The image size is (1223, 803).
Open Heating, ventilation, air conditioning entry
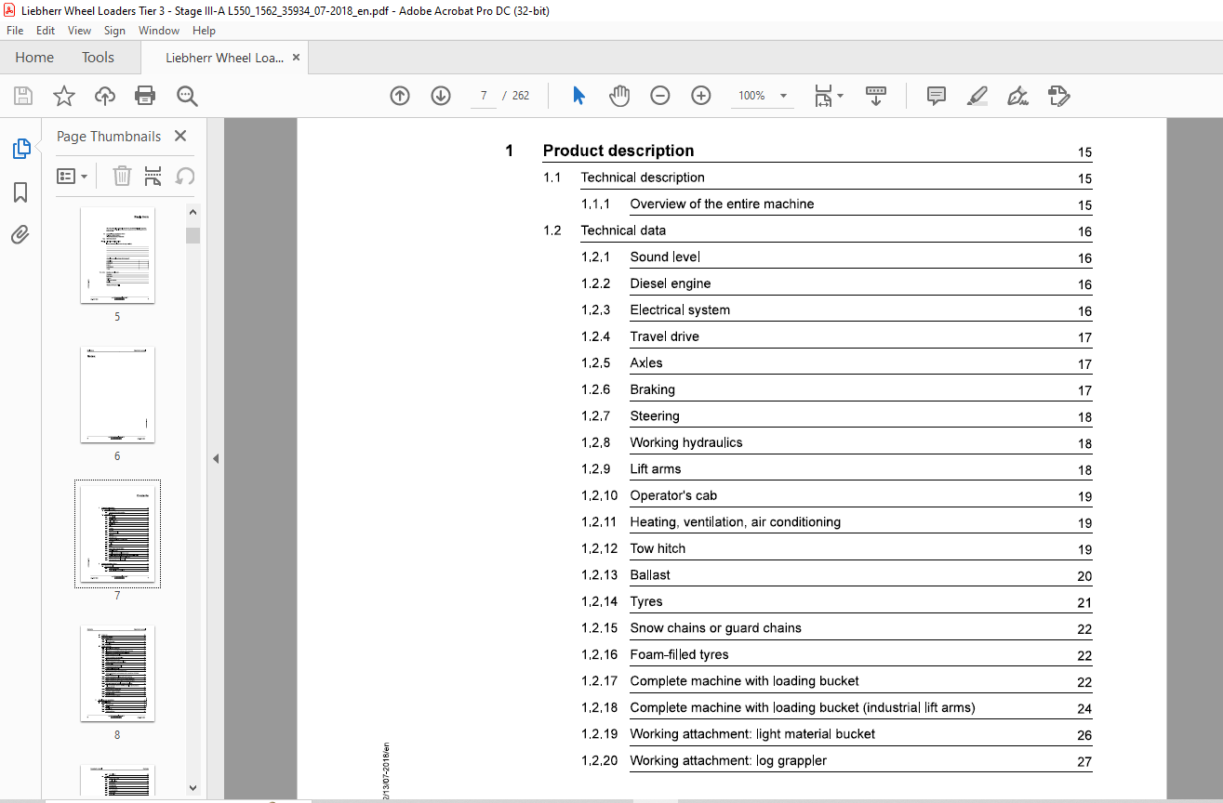click(x=736, y=522)
